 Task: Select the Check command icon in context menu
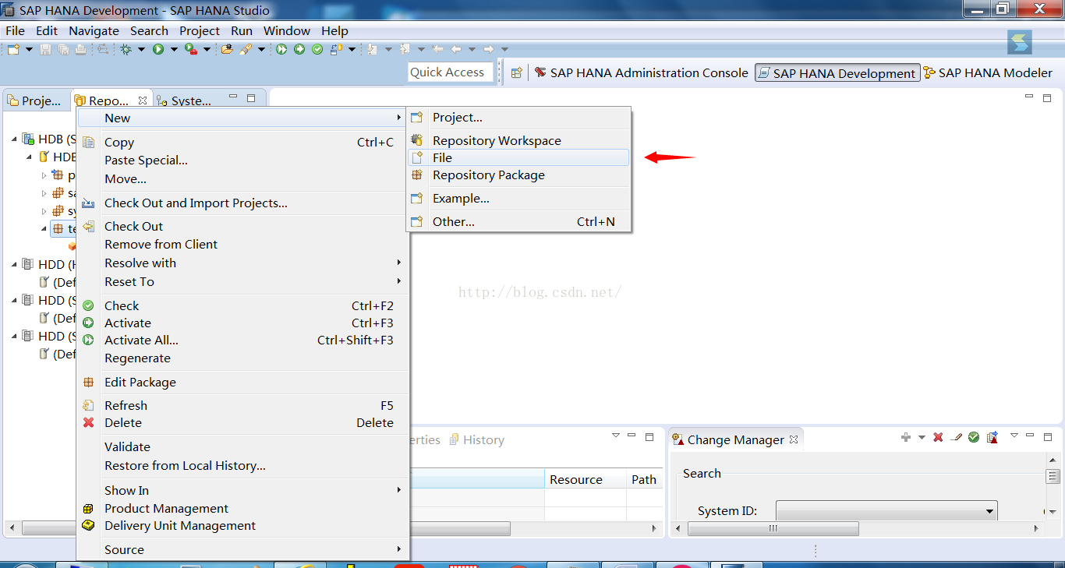(x=88, y=305)
